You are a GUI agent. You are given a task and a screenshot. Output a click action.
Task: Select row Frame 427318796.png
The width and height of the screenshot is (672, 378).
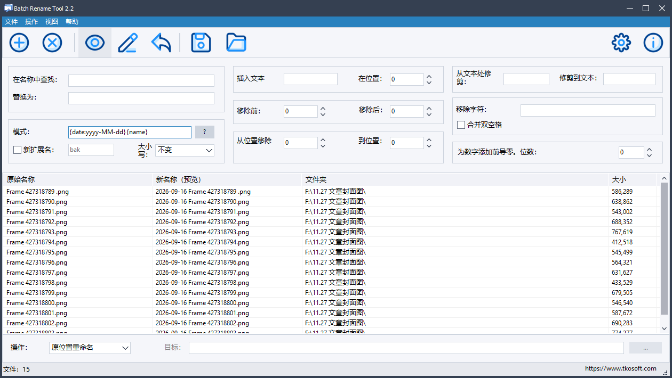tap(330, 262)
